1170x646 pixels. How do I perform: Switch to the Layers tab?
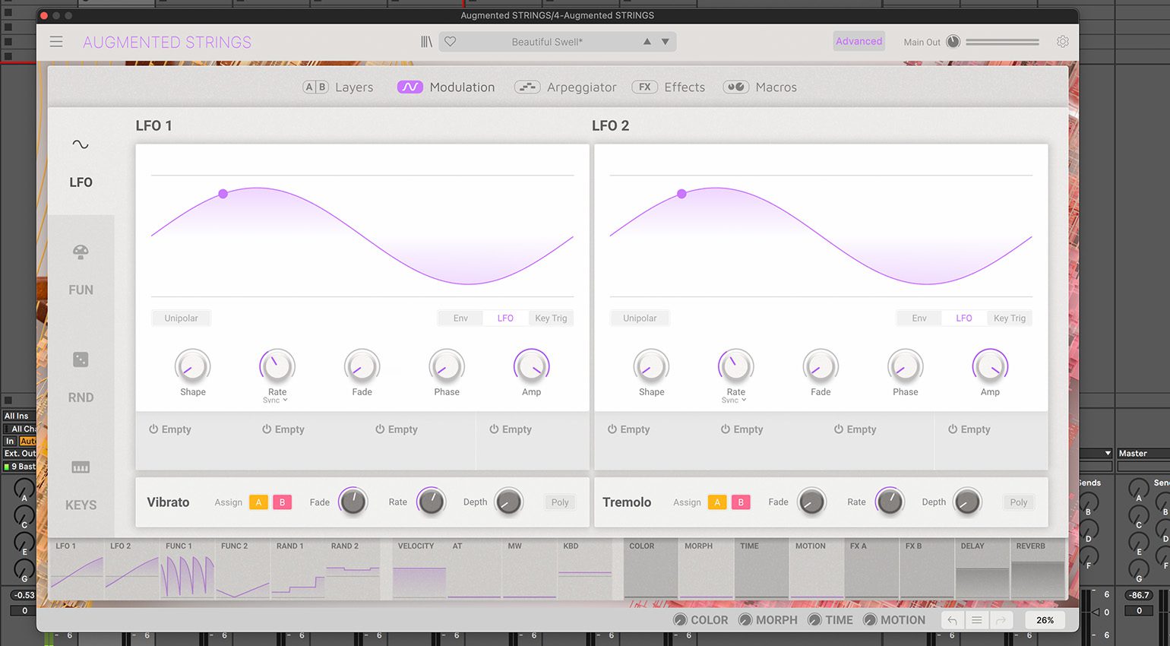click(338, 87)
